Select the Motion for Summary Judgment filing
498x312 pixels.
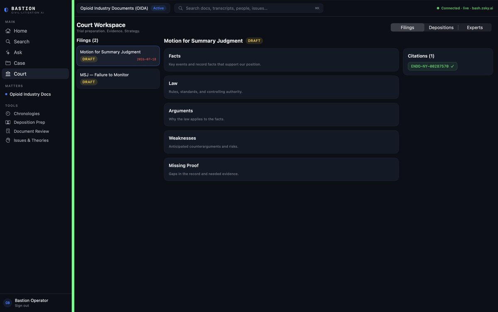[x=118, y=56]
